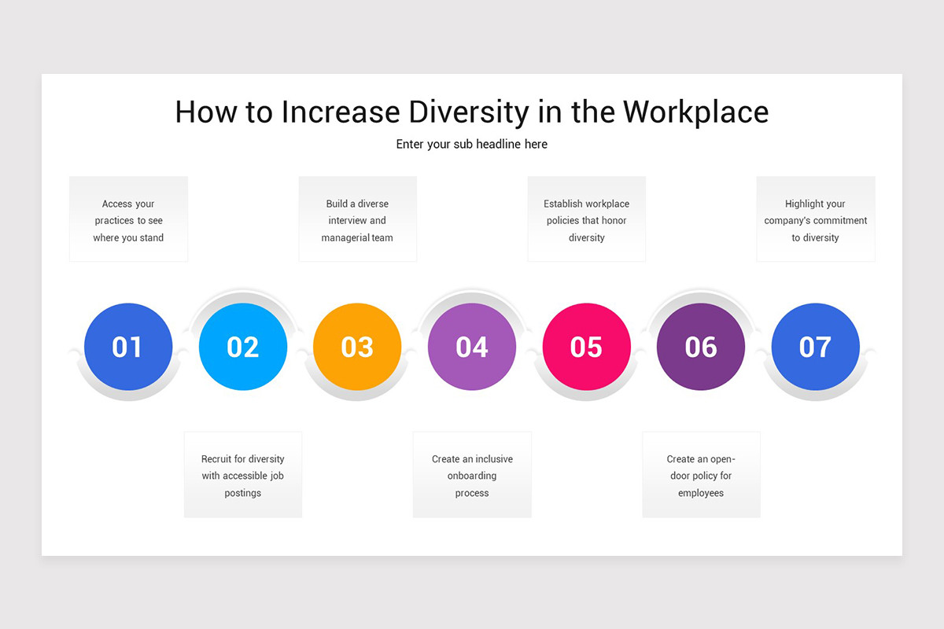The height and width of the screenshot is (629, 944).
Task: Select the 'Enter your sub headline here' text
Action: pos(472,144)
